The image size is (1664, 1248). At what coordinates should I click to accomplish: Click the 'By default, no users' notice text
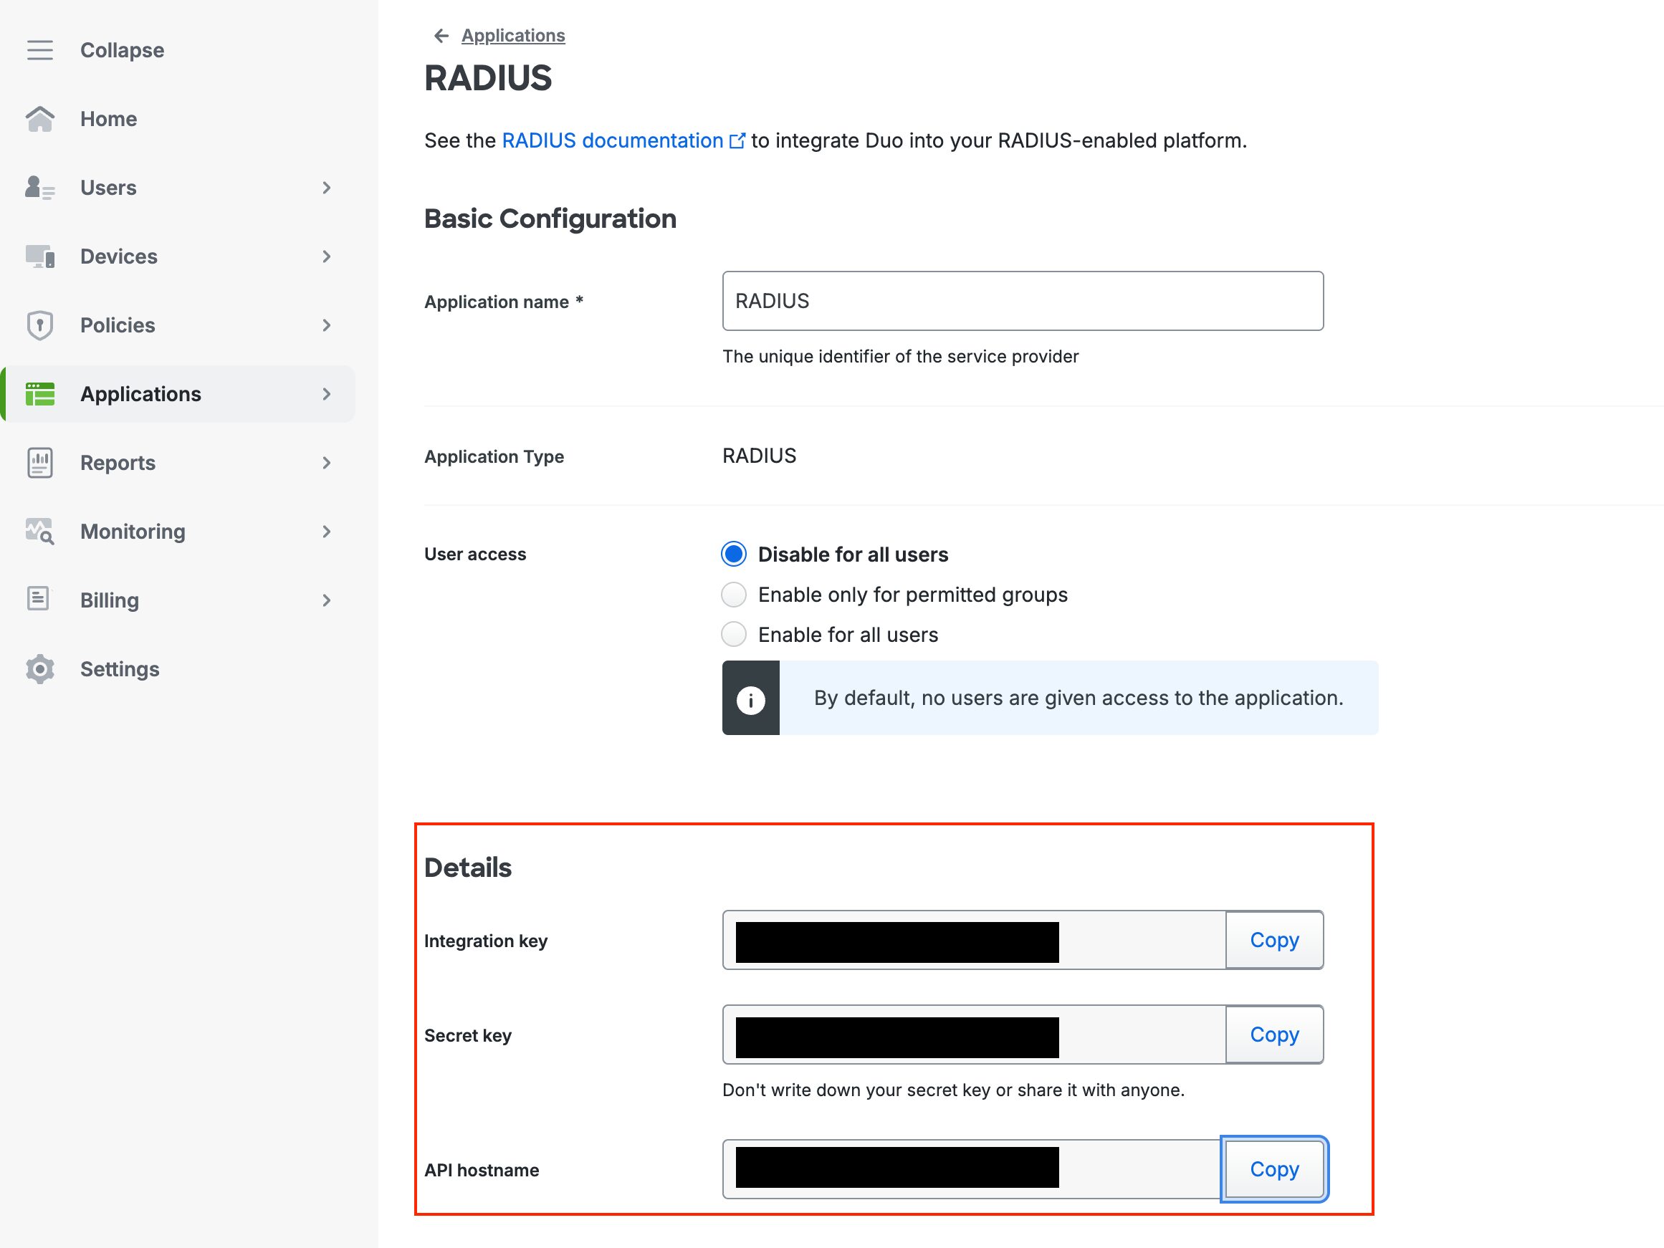1078,698
